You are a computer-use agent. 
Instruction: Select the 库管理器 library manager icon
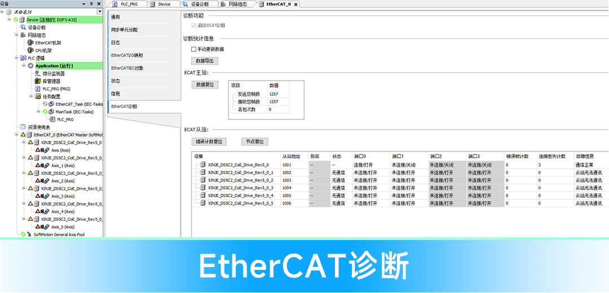(x=38, y=81)
